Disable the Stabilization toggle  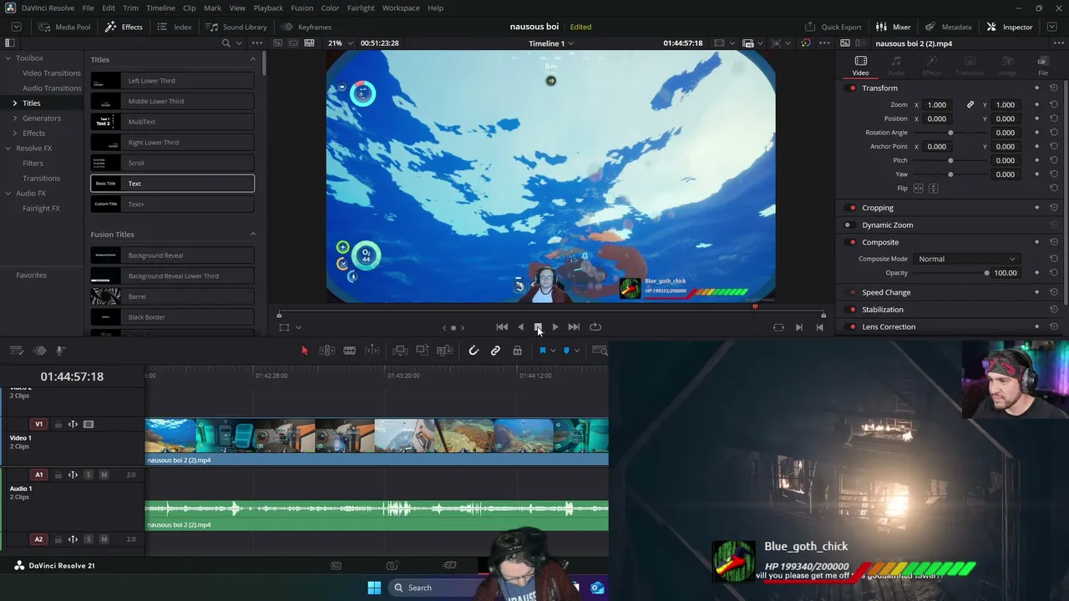tap(852, 310)
